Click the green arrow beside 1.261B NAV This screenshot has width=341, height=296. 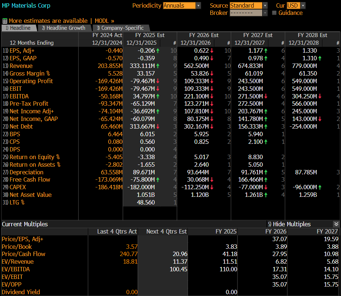[x=266, y=195]
